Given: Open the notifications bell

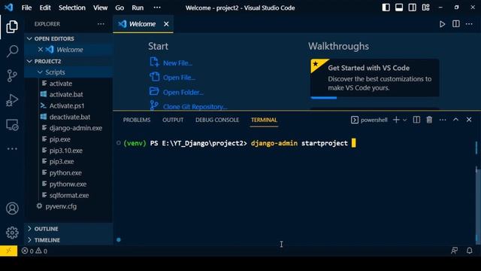Looking at the screenshot, I should [x=469, y=251].
